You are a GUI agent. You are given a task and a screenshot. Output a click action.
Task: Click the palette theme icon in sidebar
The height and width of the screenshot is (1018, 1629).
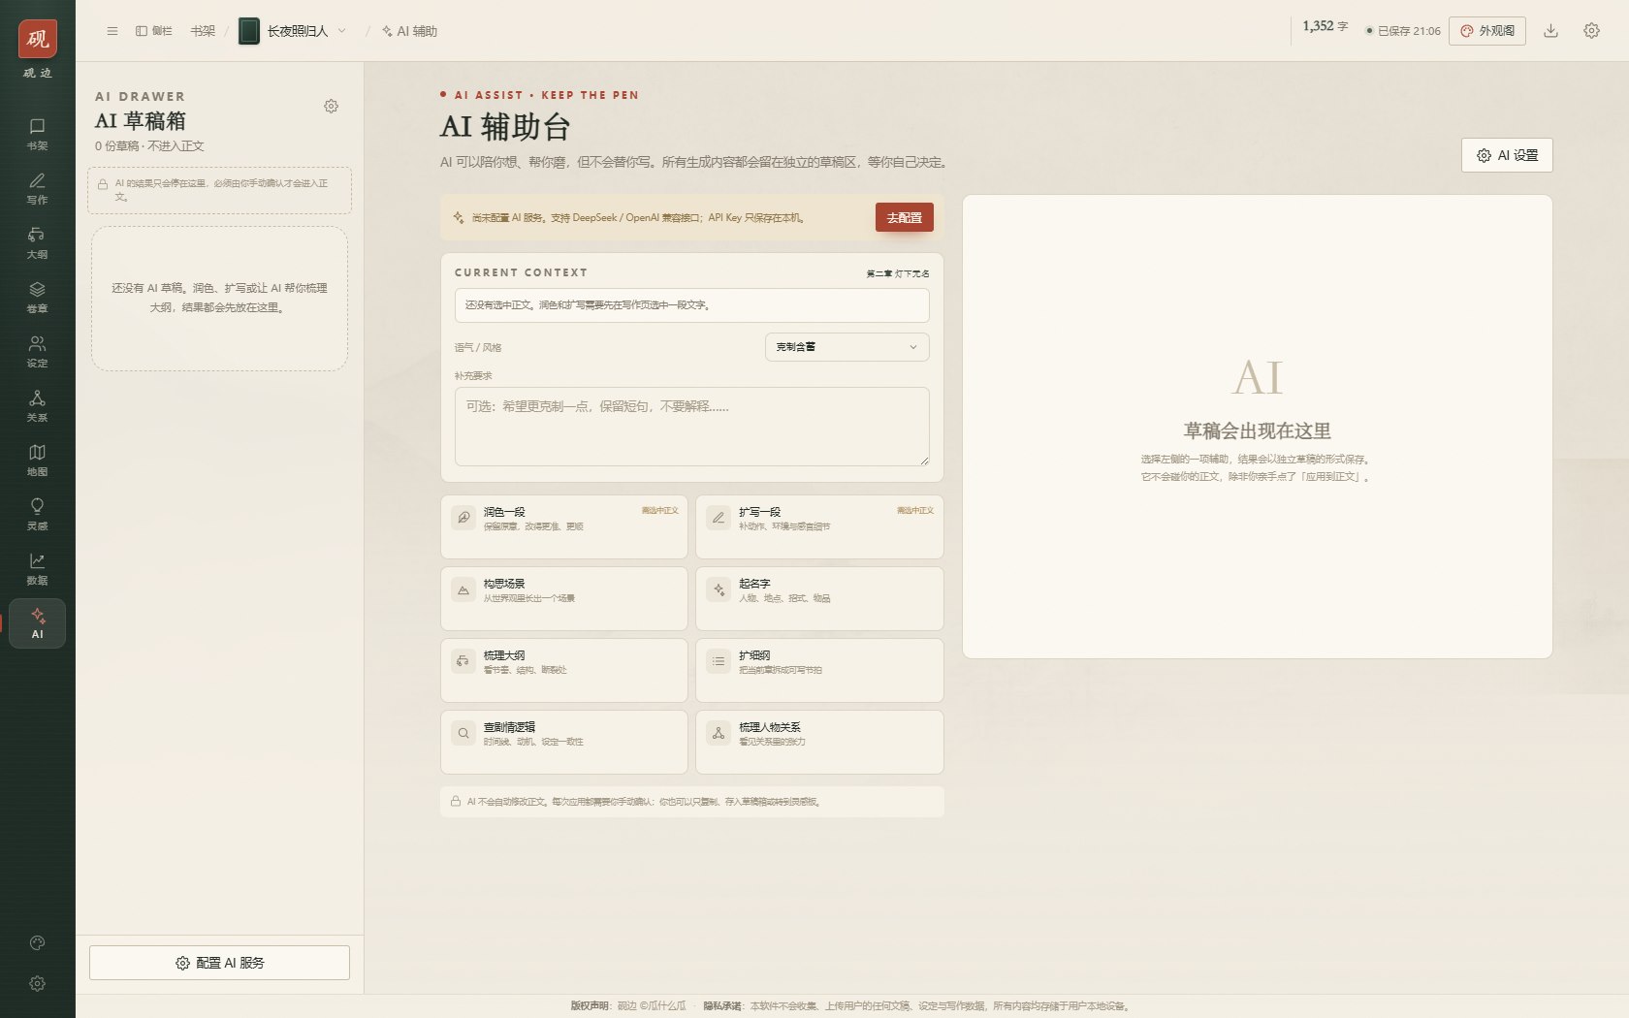coord(37,943)
